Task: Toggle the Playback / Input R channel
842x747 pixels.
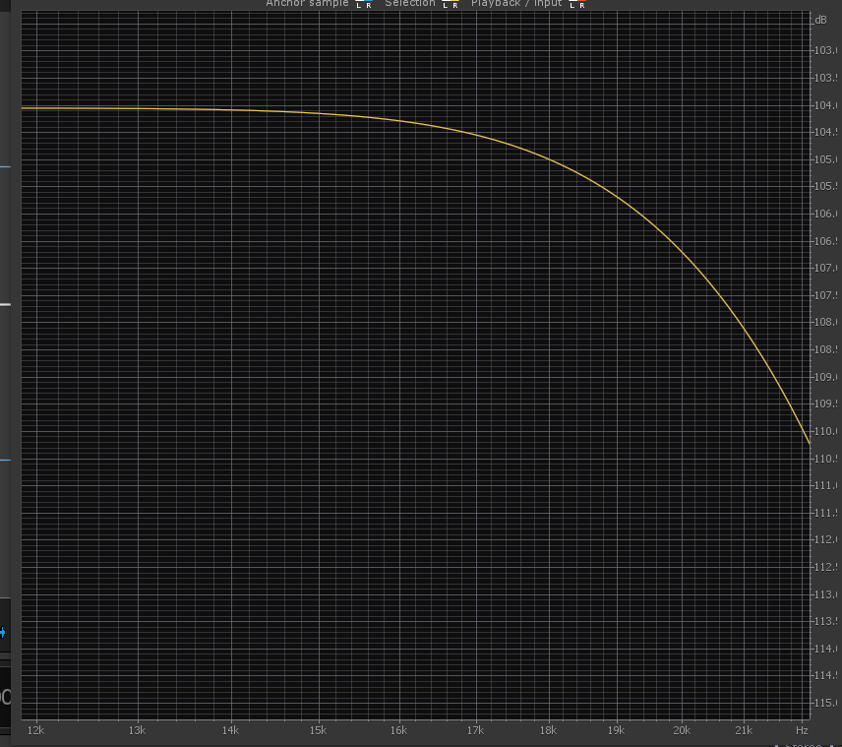Action: click(581, 4)
